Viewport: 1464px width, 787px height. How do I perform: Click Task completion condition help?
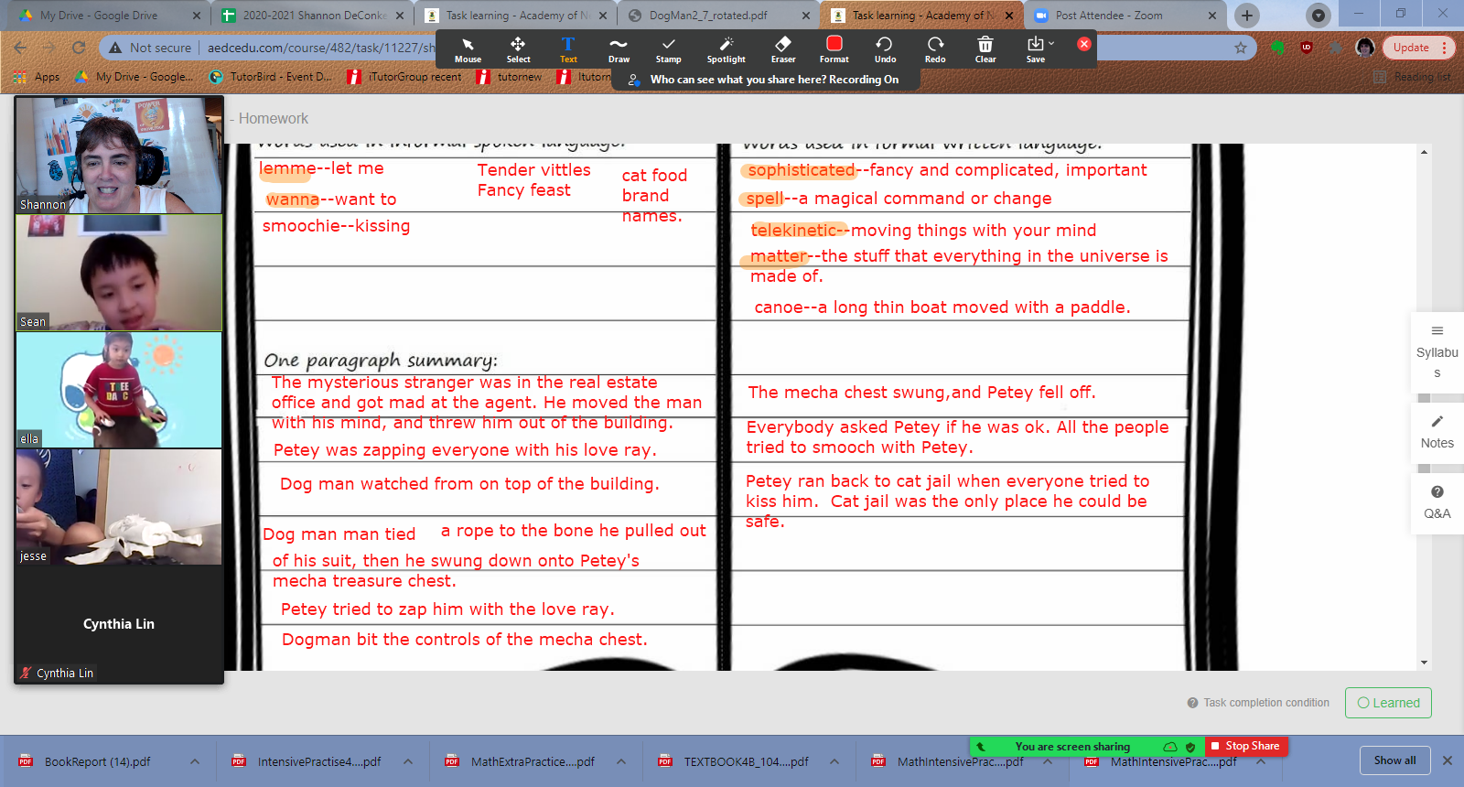click(x=1258, y=703)
